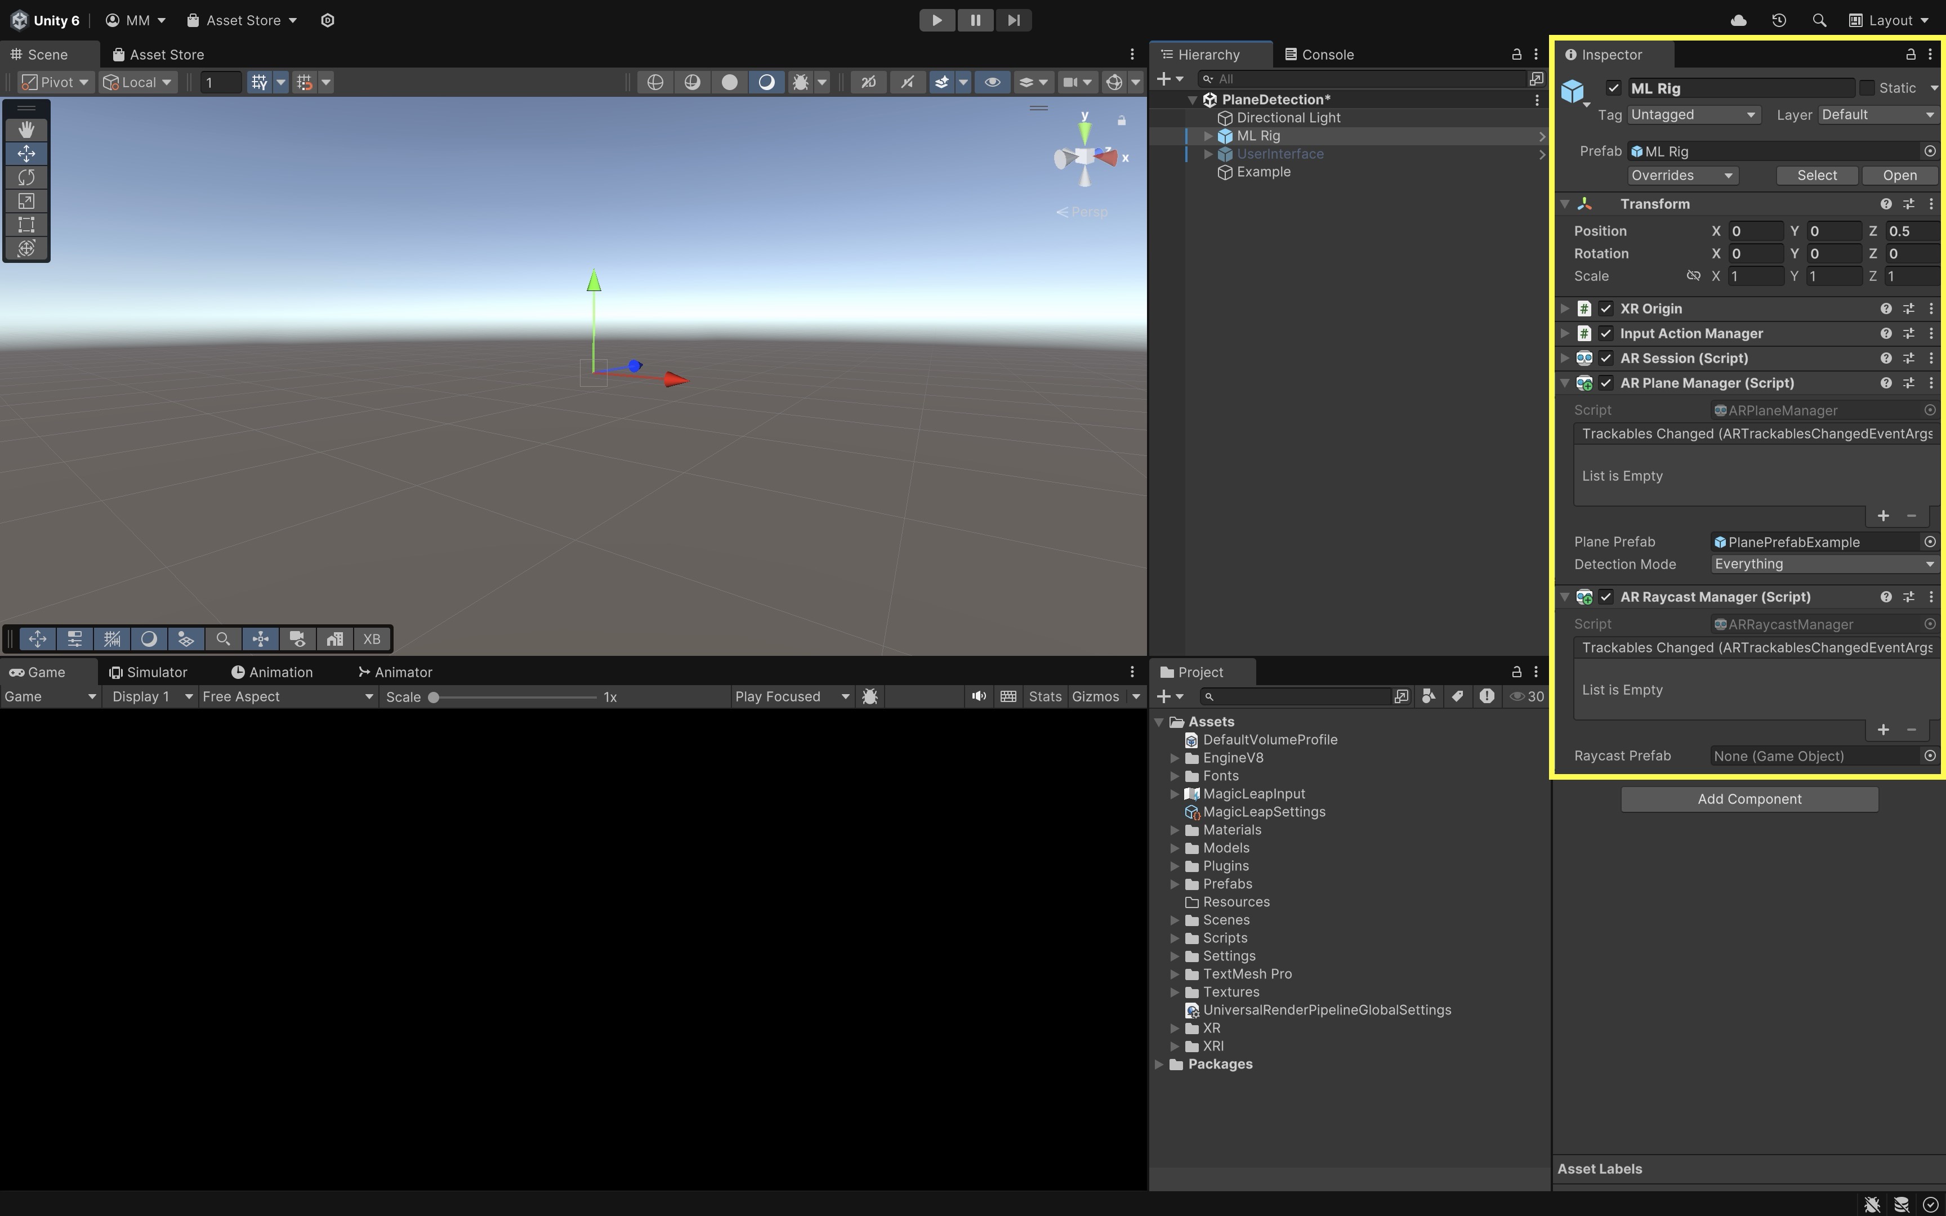Disable the XR Origin component checkbox

[1606, 309]
